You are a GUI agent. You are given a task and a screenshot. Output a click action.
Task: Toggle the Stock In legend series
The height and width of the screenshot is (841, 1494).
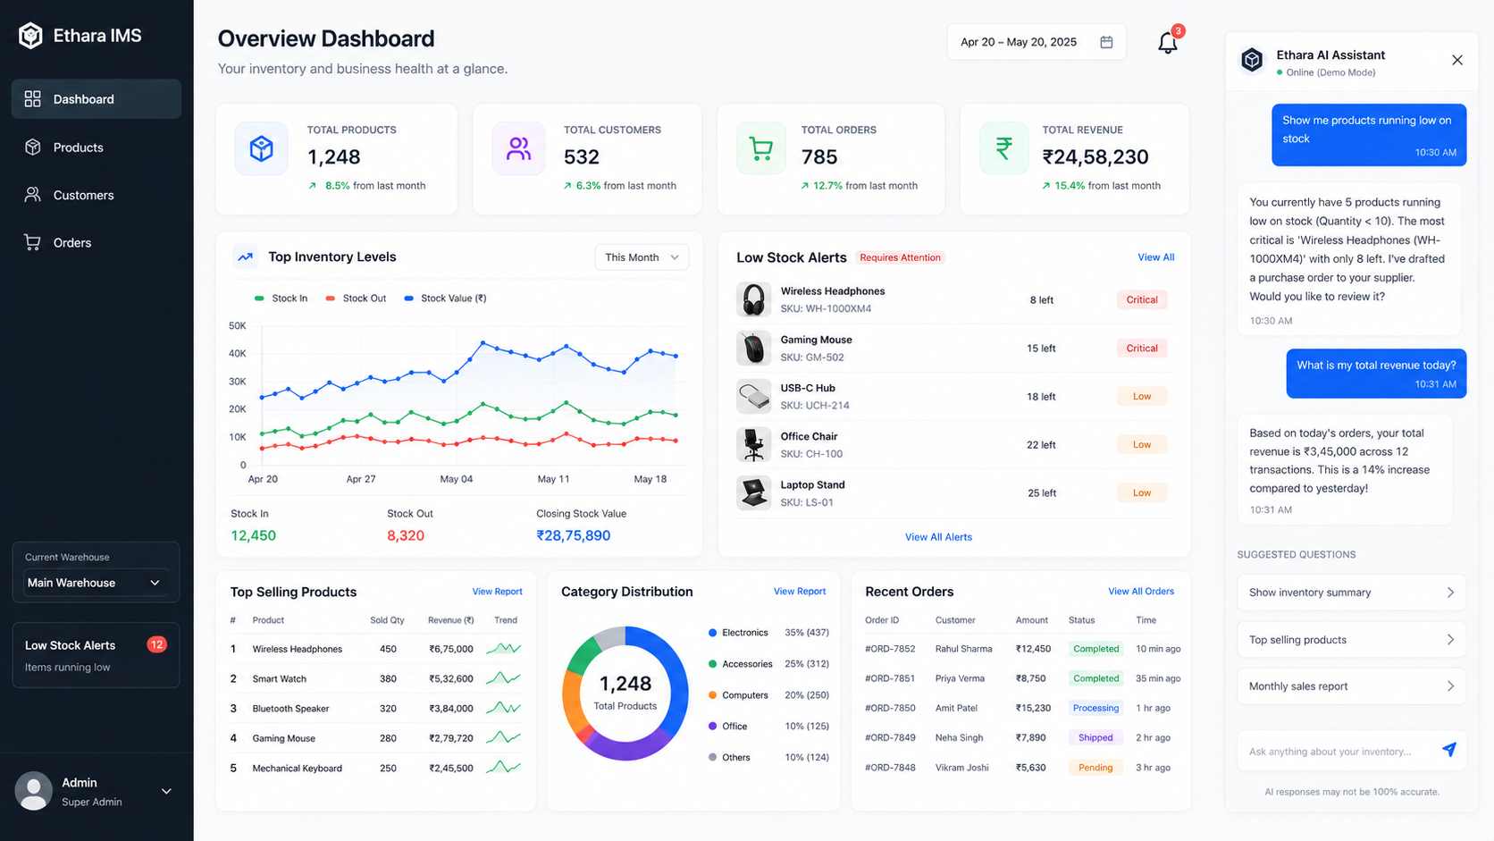click(x=281, y=299)
